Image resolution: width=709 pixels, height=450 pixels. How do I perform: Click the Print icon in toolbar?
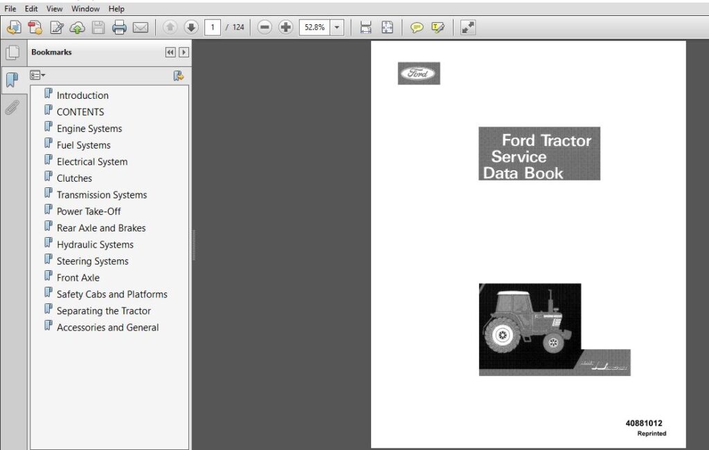(119, 28)
